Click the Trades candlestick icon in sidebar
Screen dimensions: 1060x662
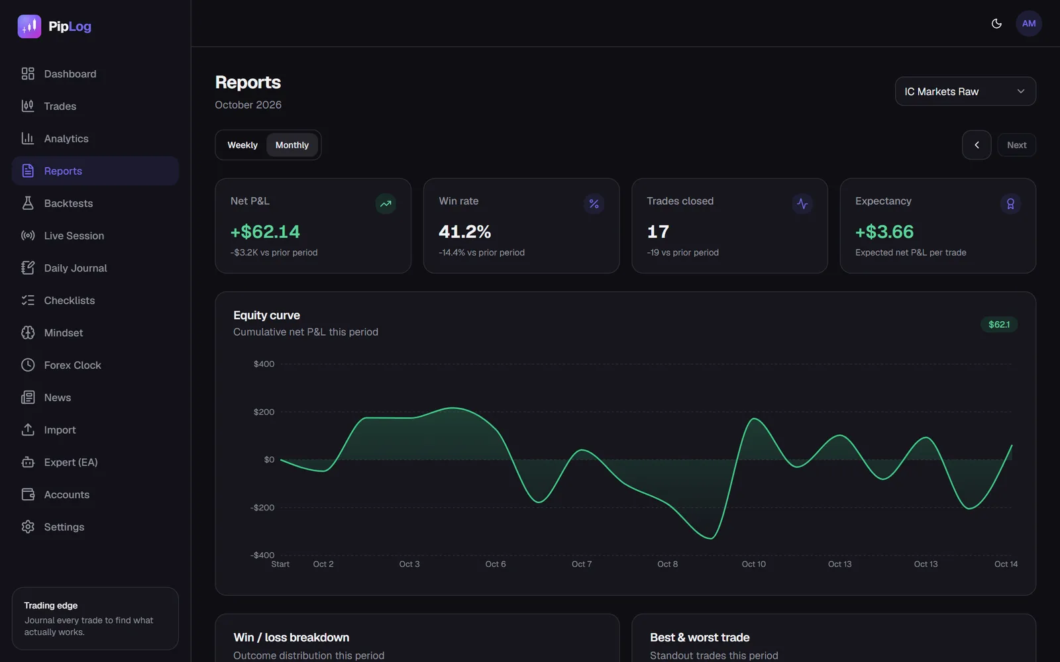coord(28,106)
